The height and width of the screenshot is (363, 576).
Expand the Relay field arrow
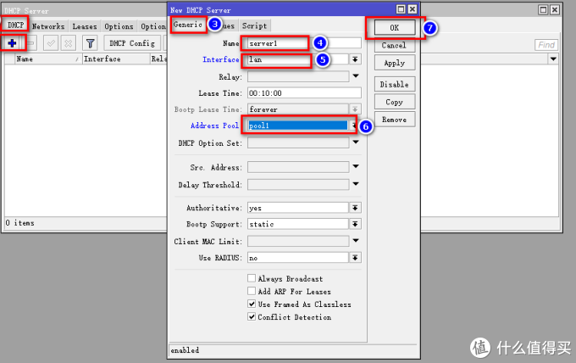coord(356,76)
